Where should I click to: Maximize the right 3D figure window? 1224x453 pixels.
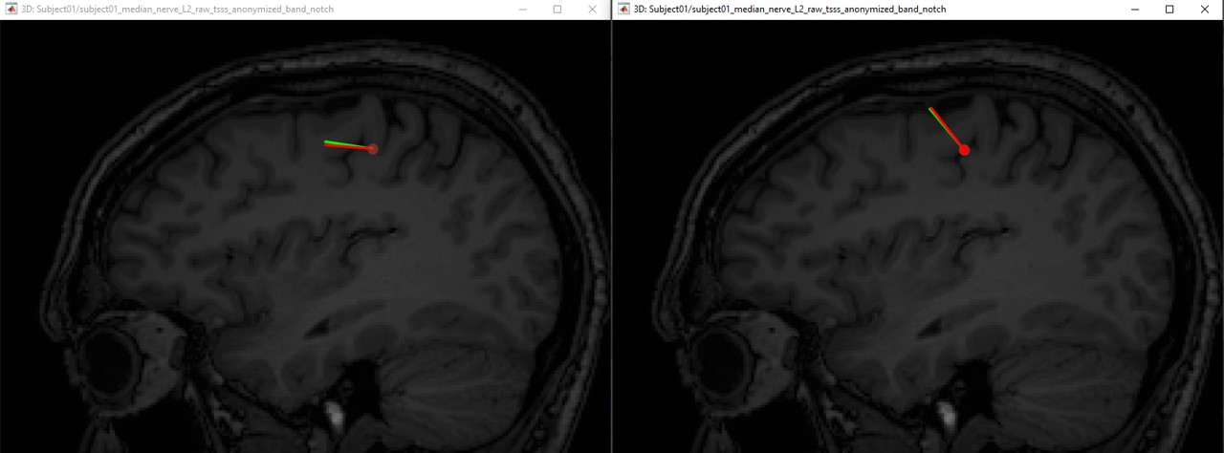coord(1169,10)
